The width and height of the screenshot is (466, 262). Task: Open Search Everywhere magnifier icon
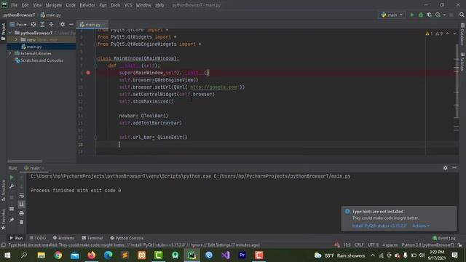coord(462,15)
